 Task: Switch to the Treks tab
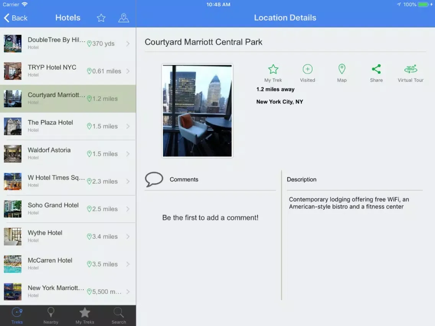pos(17,316)
